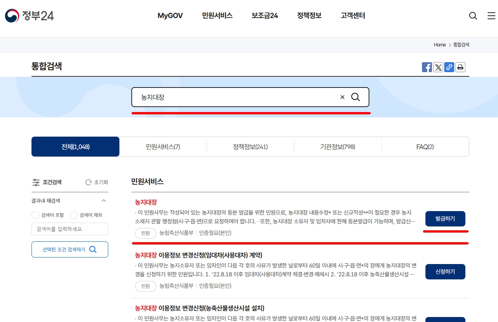Click the 민원 tag under 임대차 계약 result

[x=146, y=286]
